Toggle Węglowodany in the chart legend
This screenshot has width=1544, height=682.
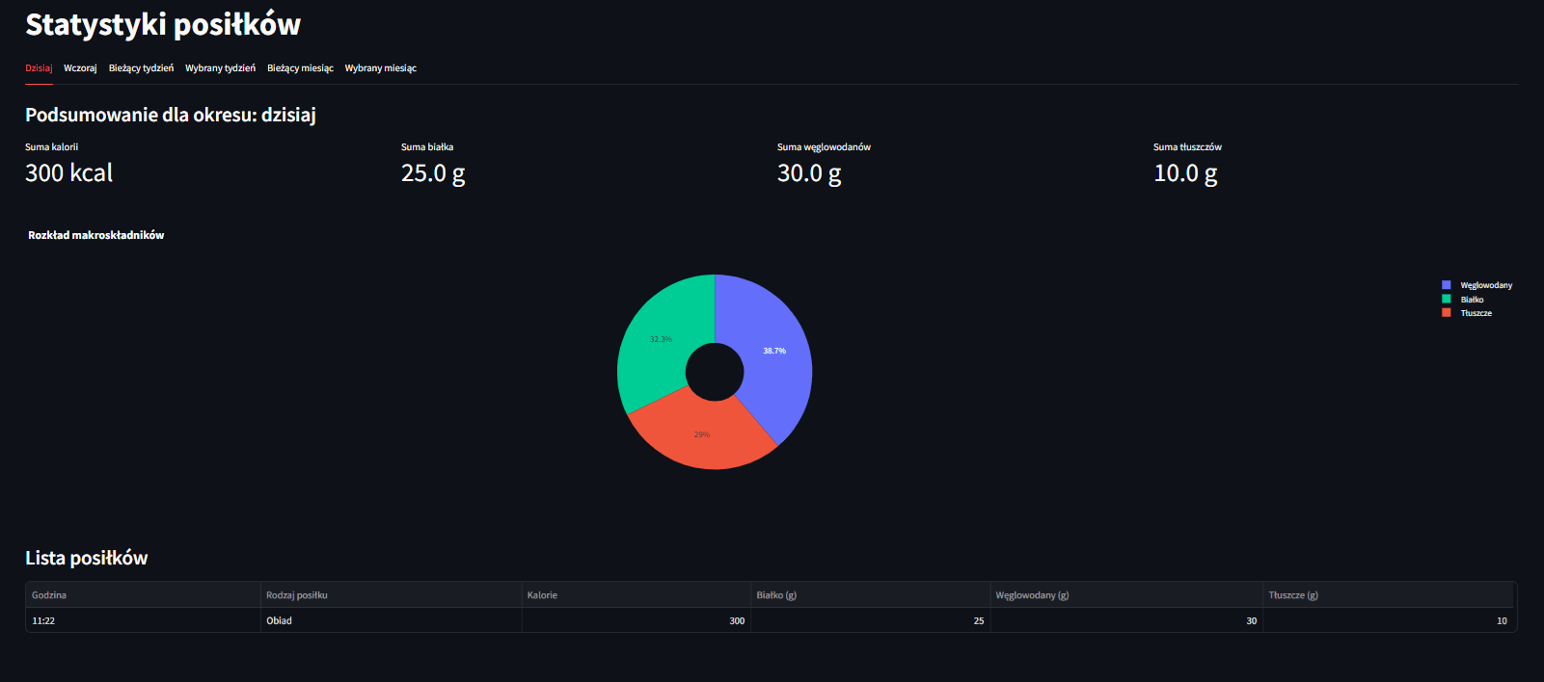pyautogui.click(x=1485, y=285)
